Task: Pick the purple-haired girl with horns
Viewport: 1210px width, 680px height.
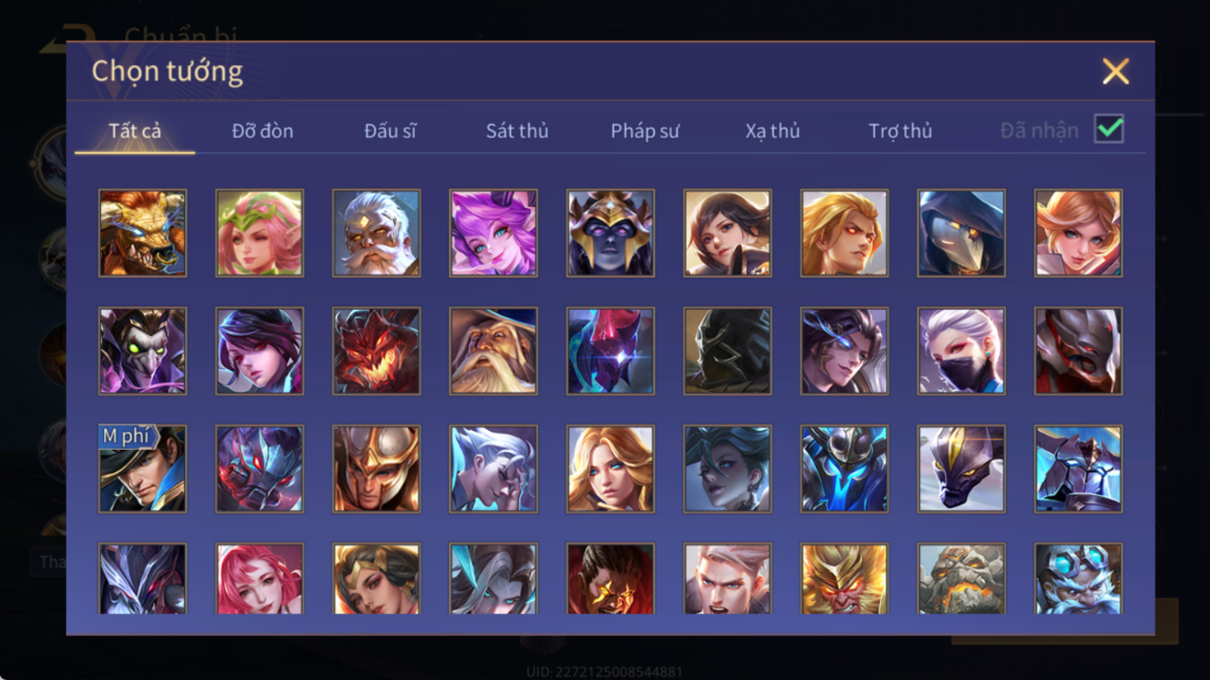Action: (493, 233)
